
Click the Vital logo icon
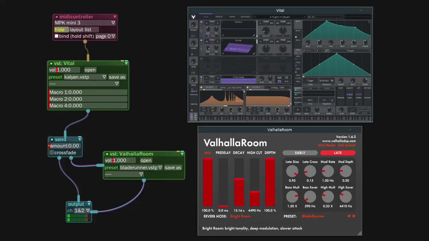click(x=193, y=16)
